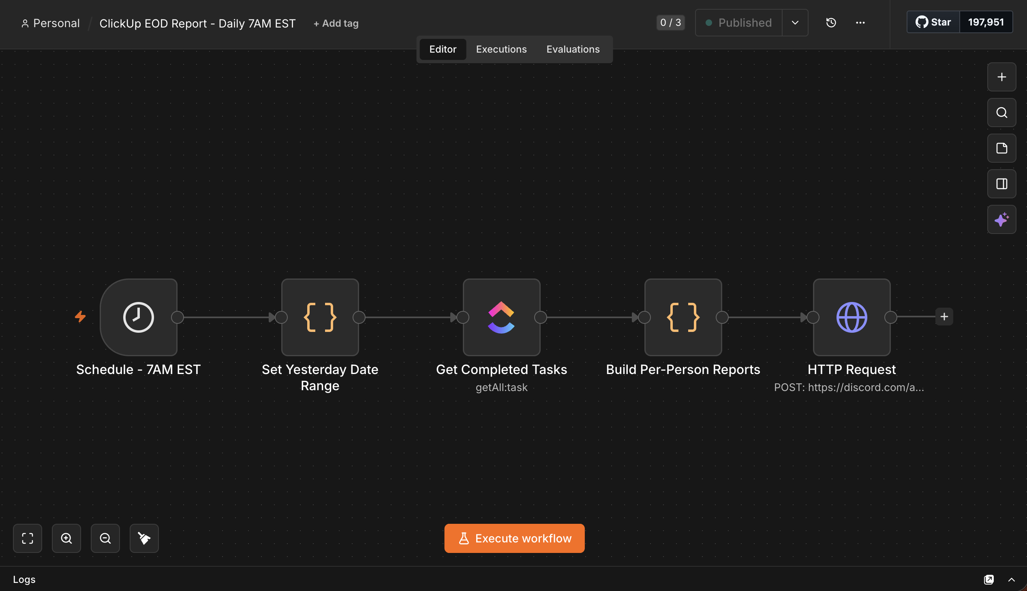Switch to the Editor tab
Image resolution: width=1027 pixels, height=591 pixels.
click(443, 49)
